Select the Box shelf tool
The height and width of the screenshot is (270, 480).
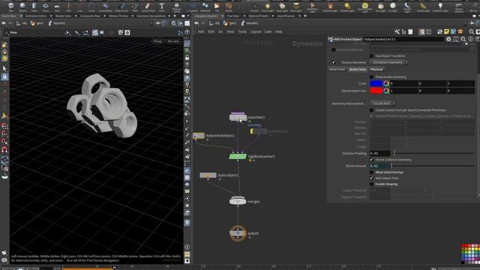[x=11, y=7]
